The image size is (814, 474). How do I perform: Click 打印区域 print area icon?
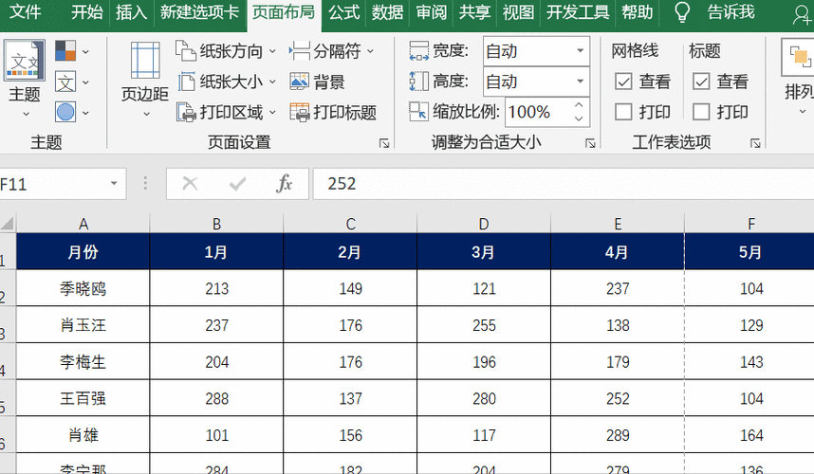coord(185,112)
